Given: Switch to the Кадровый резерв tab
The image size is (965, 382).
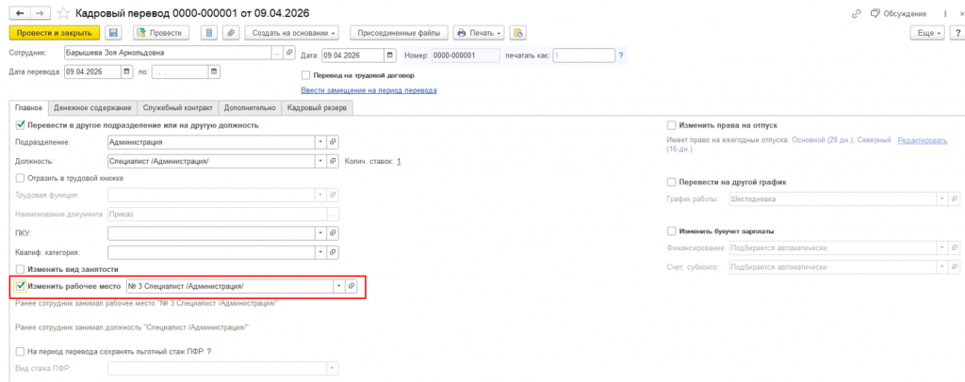Looking at the screenshot, I should (317, 108).
